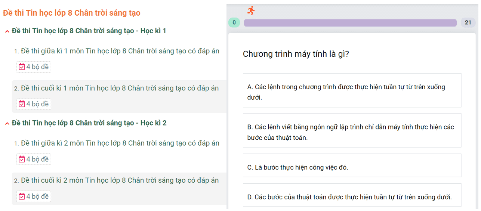Click the running person progress icon

(x=251, y=10)
